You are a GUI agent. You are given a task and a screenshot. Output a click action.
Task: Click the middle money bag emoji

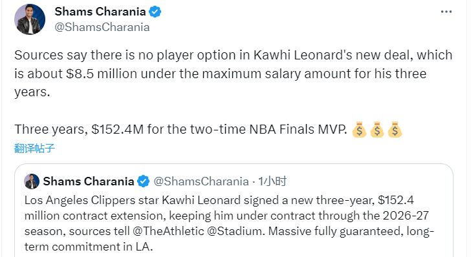(377, 130)
